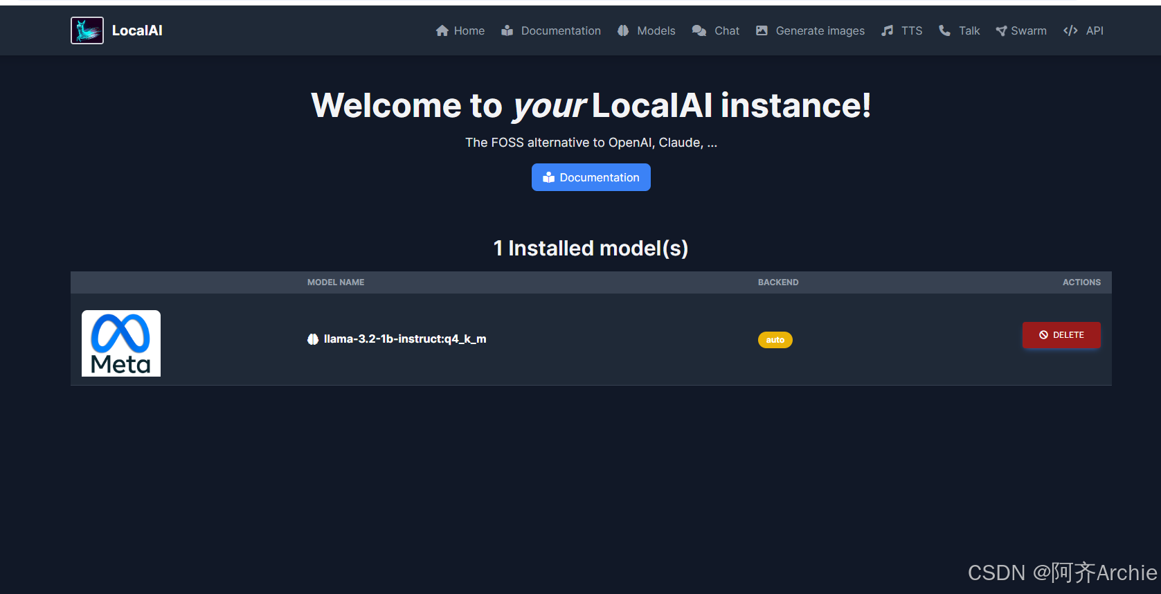Click the Meta logo thumbnail
1161x594 pixels.
click(x=121, y=343)
